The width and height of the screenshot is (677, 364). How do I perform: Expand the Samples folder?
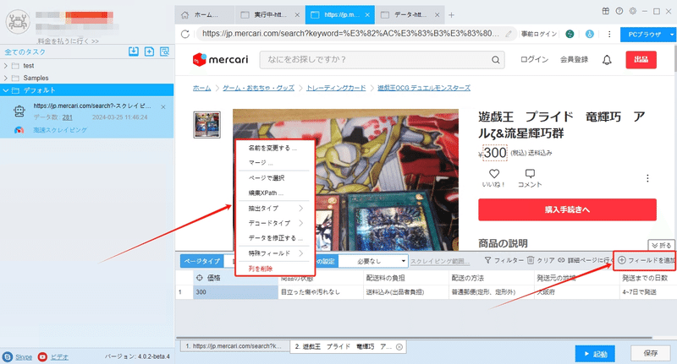[6, 78]
